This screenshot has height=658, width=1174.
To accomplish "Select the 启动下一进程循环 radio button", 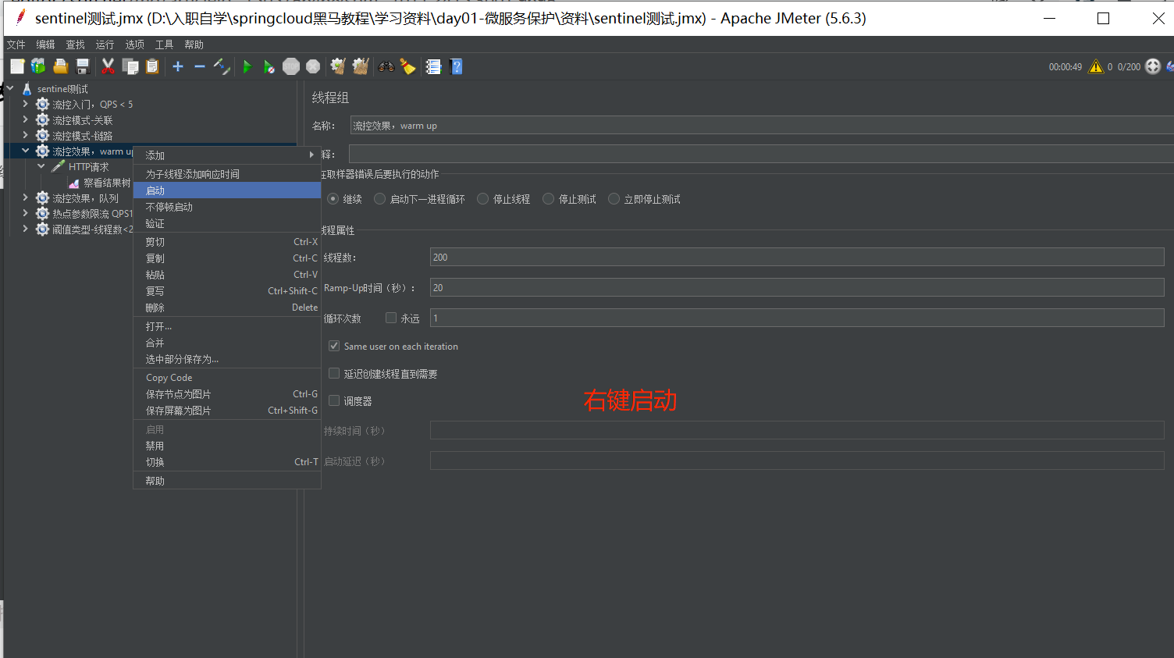I will (380, 199).
